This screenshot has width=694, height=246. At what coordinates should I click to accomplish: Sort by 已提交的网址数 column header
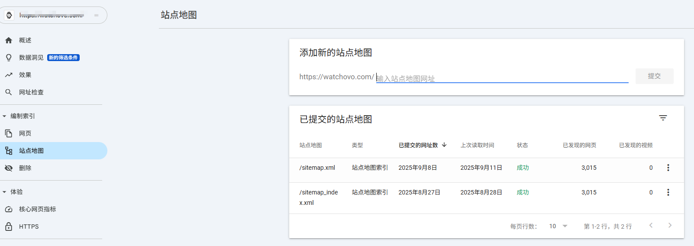[418, 145]
